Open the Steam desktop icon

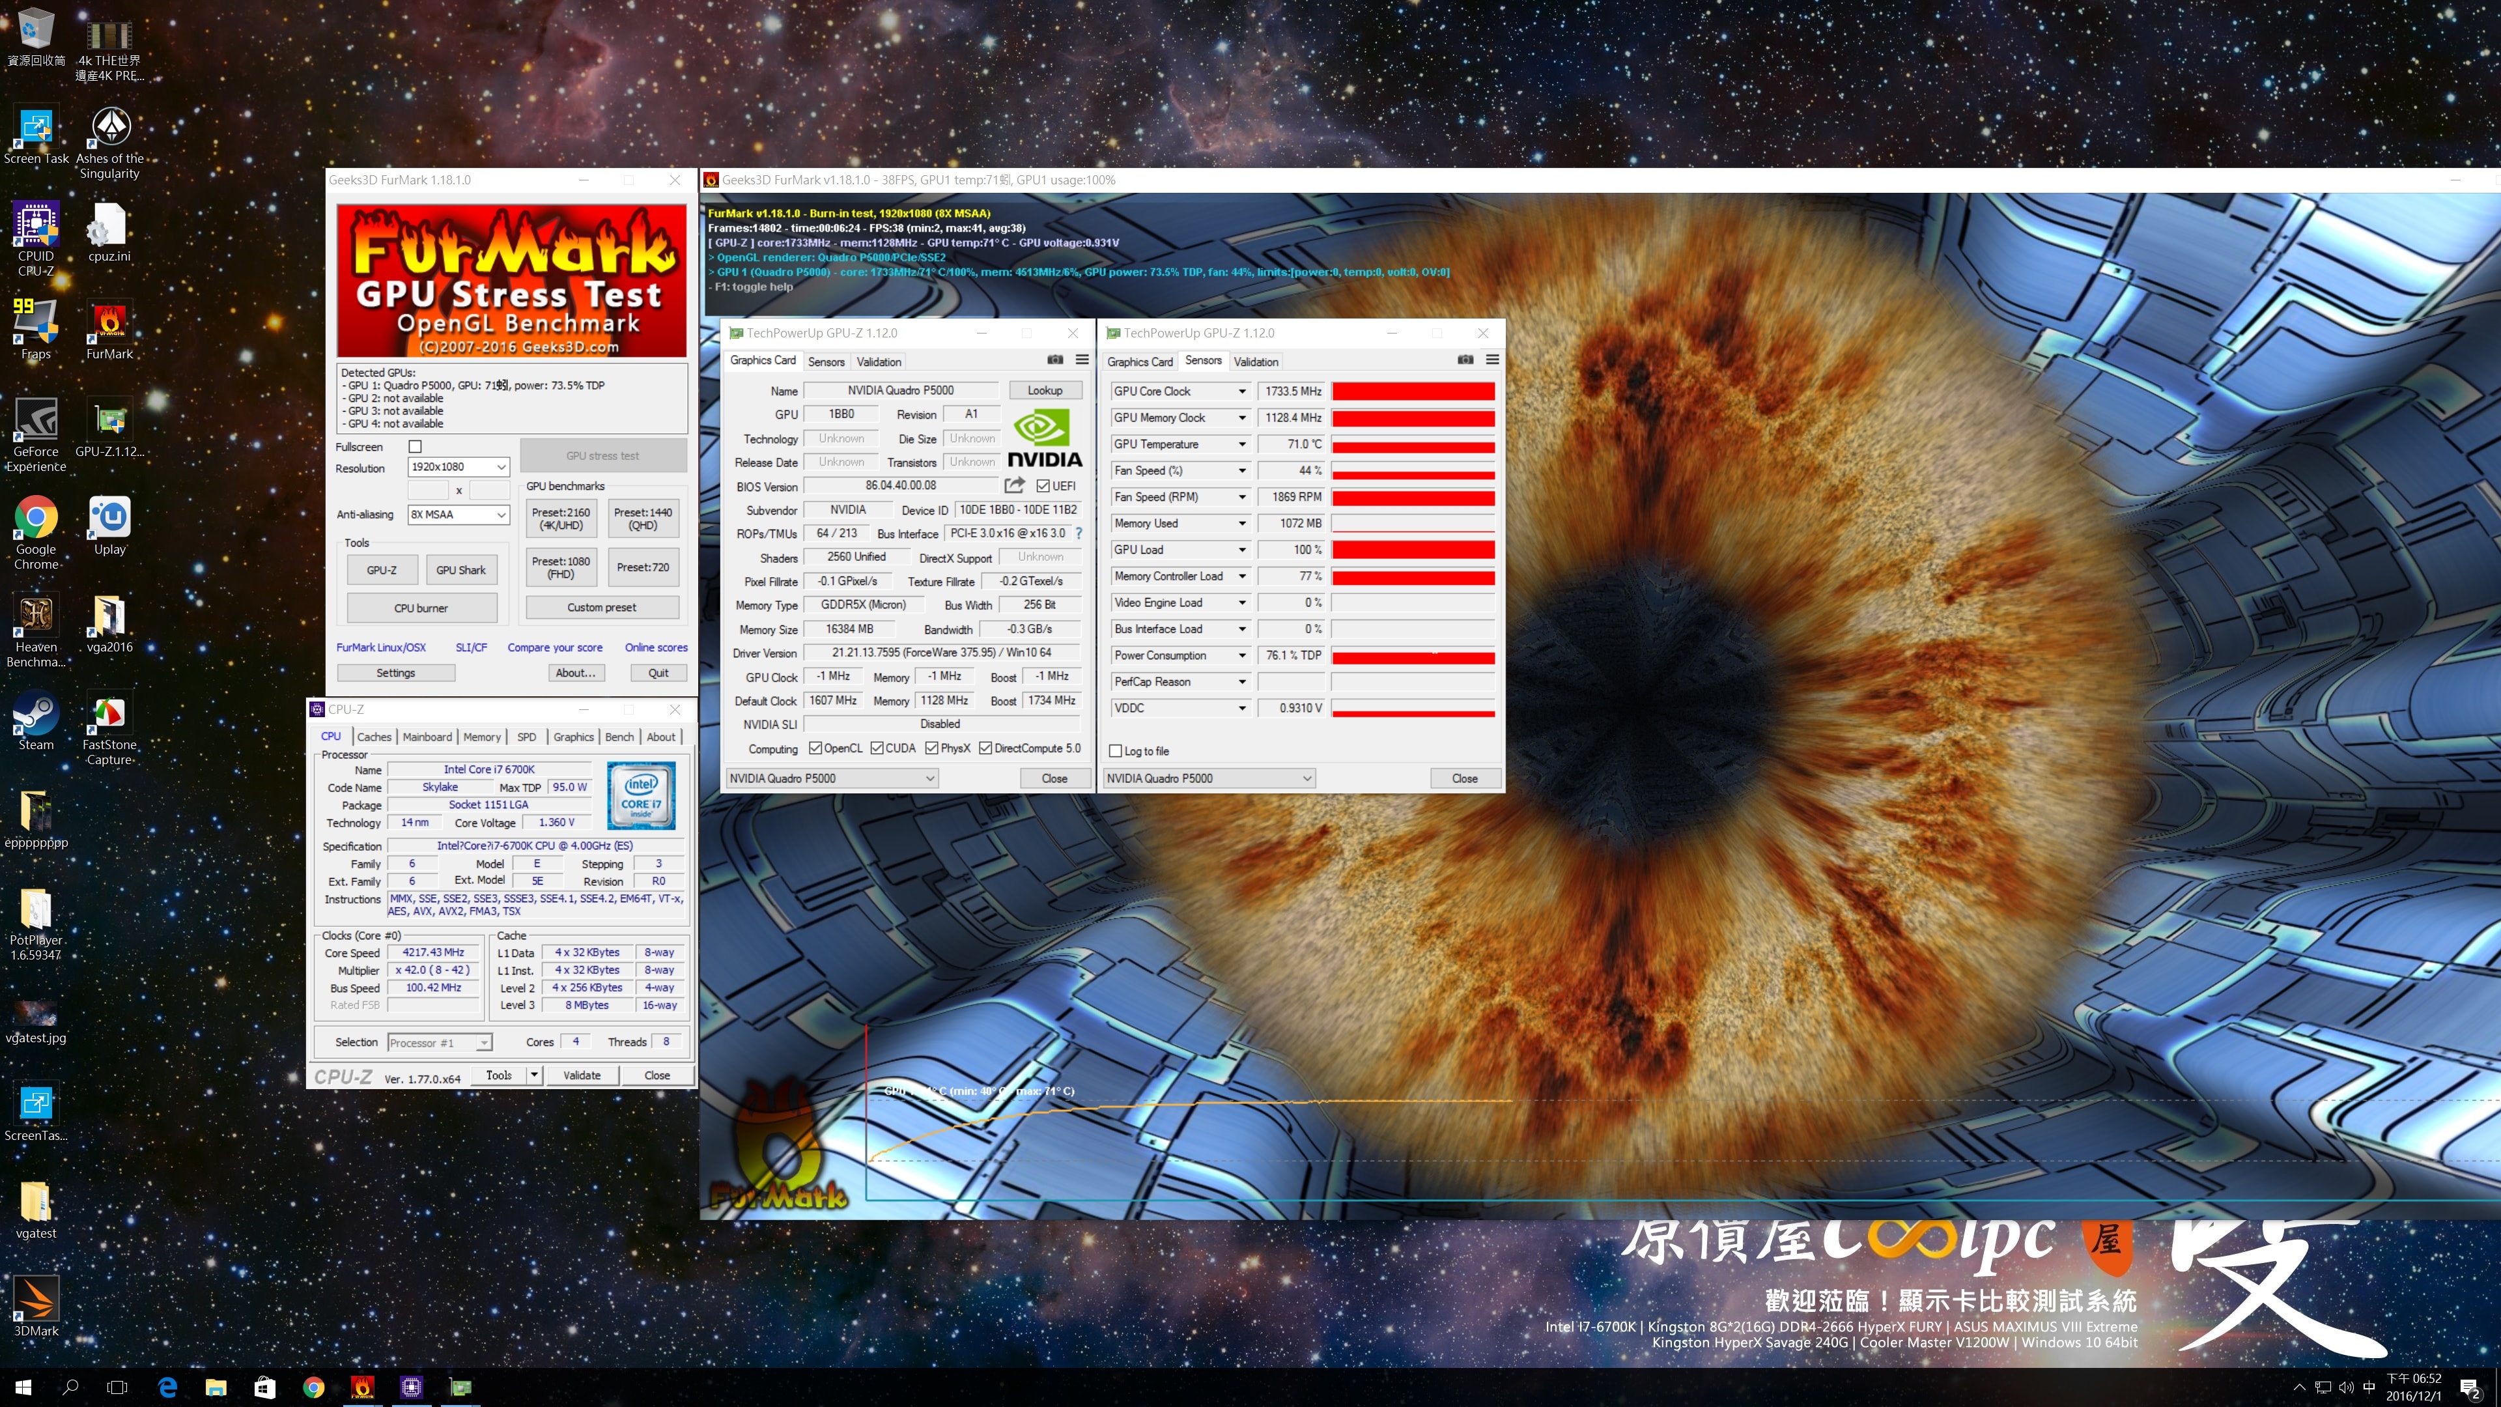[x=36, y=720]
